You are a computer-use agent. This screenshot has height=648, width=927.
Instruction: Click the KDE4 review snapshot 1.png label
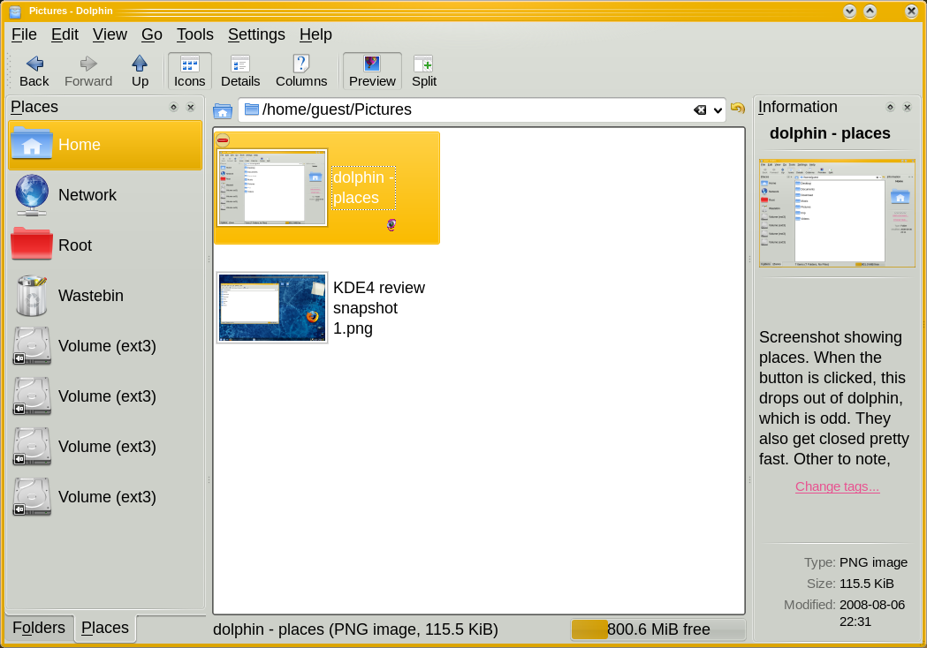379,308
